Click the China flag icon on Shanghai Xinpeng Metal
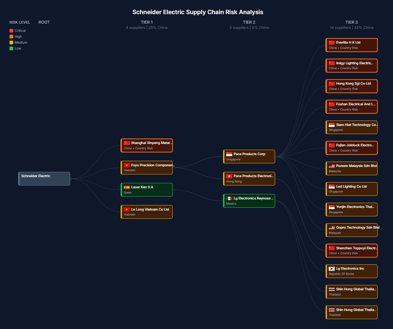The height and width of the screenshot is (329, 393). [x=127, y=143]
